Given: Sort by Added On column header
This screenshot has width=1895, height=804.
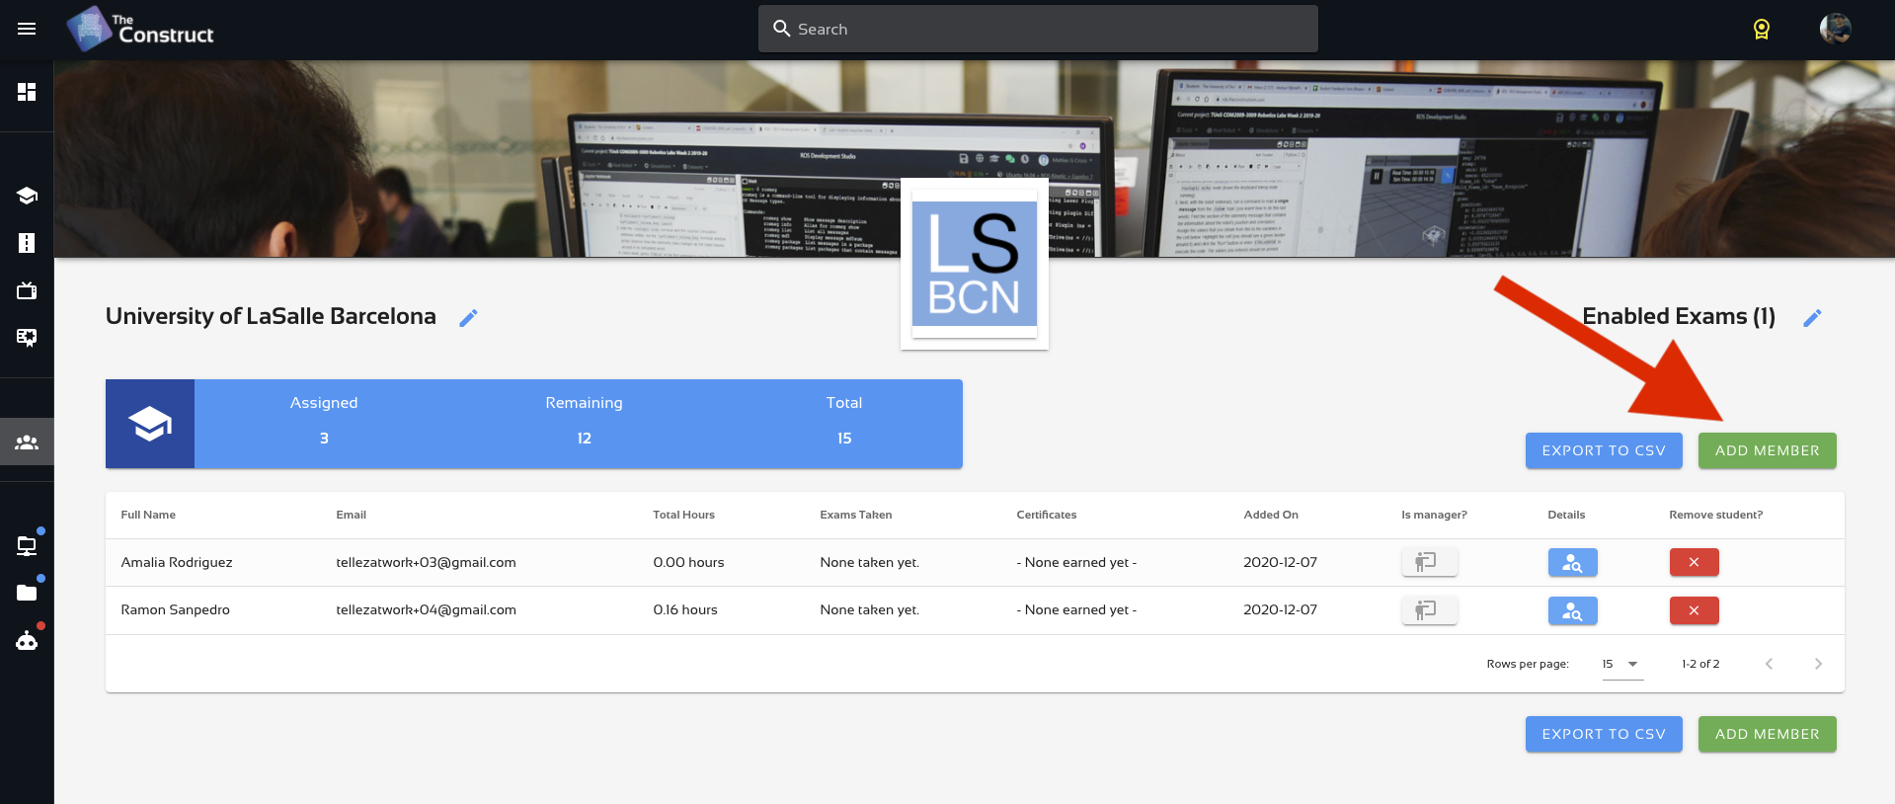Looking at the screenshot, I should coord(1271,515).
